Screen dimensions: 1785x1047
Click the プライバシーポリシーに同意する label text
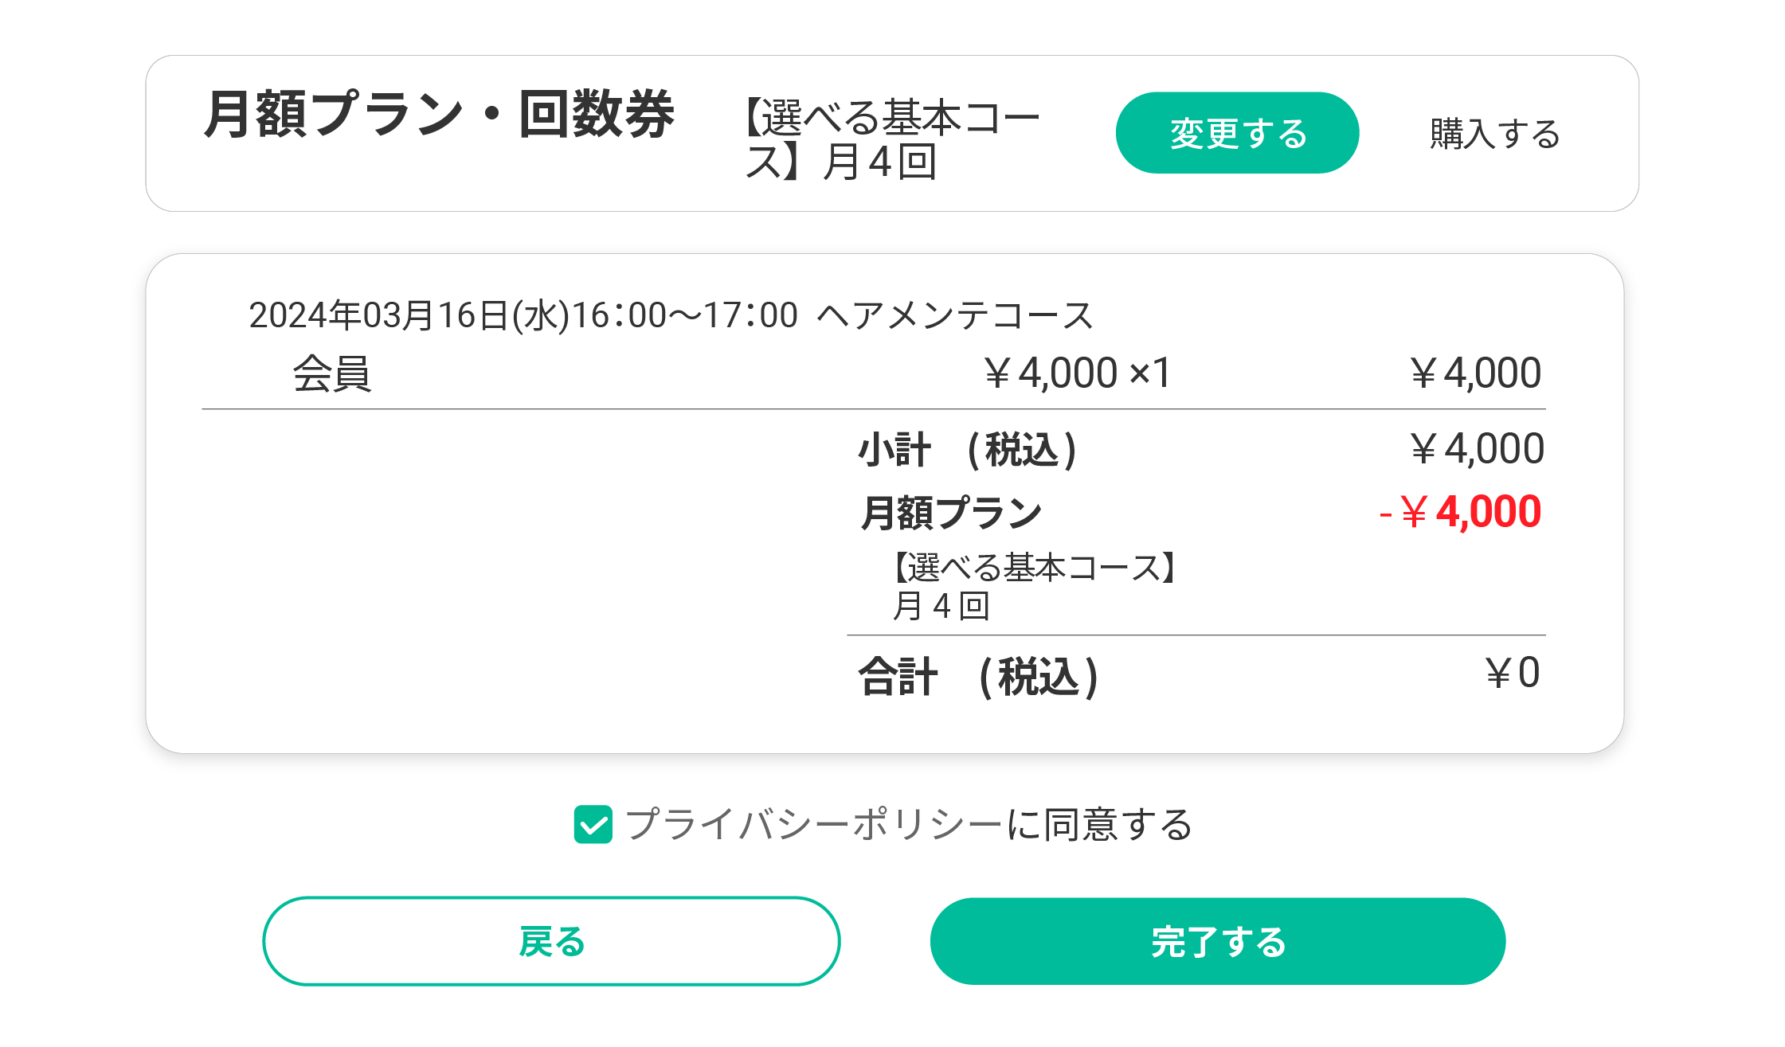908,824
